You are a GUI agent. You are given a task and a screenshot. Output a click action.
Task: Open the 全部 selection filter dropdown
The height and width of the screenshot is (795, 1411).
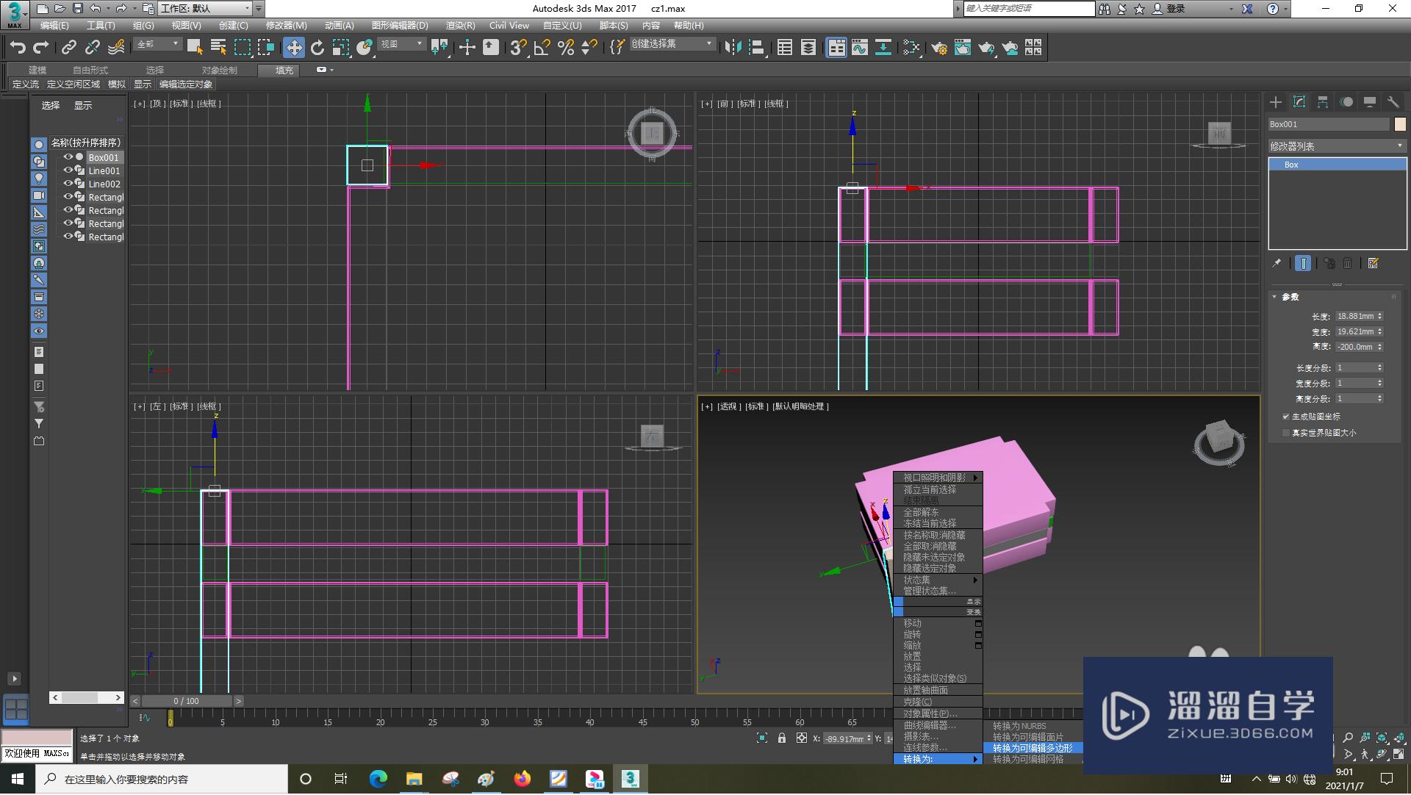[x=157, y=45]
